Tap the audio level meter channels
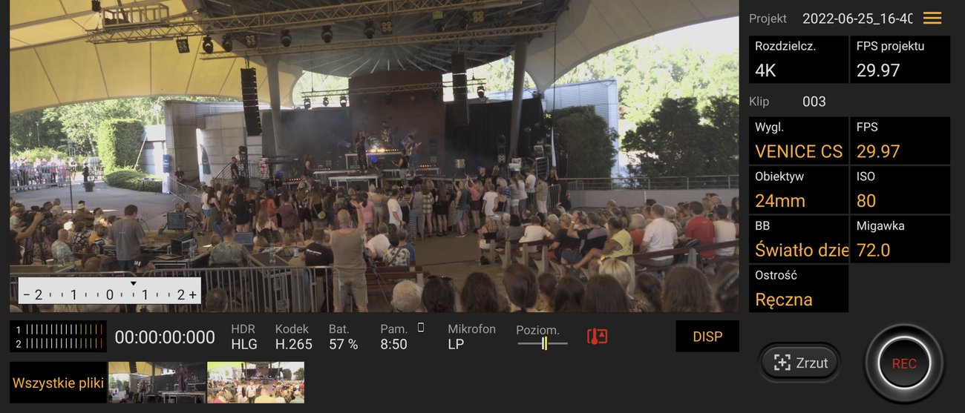 click(58, 337)
